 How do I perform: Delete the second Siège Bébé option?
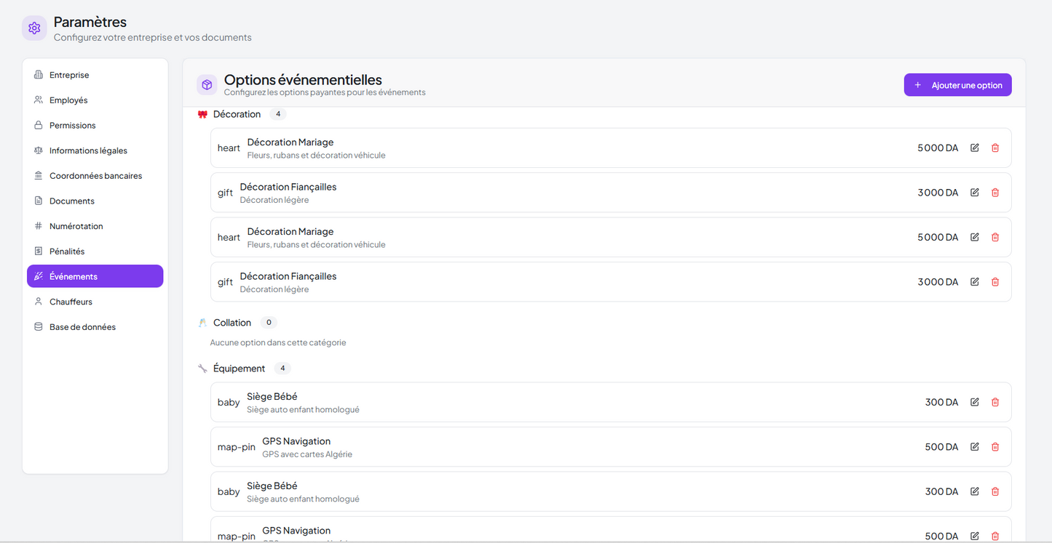click(x=995, y=492)
